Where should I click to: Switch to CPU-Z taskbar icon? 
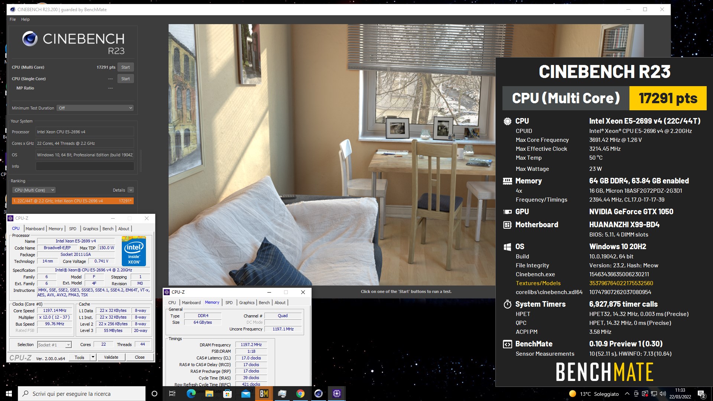(336, 394)
